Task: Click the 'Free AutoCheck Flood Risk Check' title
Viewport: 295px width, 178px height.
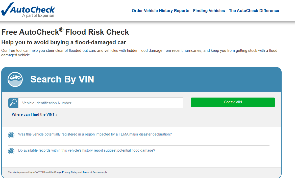Action: (65, 32)
